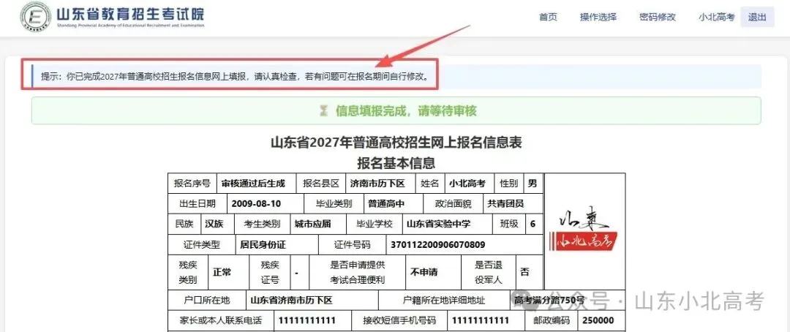
Task: Click the 接收短信手机号码 label cell
Action: coord(399,320)
